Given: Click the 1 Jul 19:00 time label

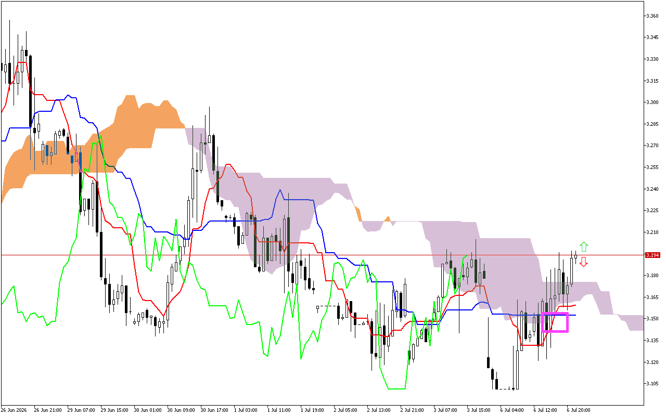Looking at the screenshot, I should click(x=313, y=410).
